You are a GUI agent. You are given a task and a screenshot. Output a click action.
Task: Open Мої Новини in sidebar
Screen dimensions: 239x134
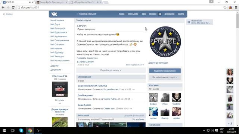click(56, 48)
